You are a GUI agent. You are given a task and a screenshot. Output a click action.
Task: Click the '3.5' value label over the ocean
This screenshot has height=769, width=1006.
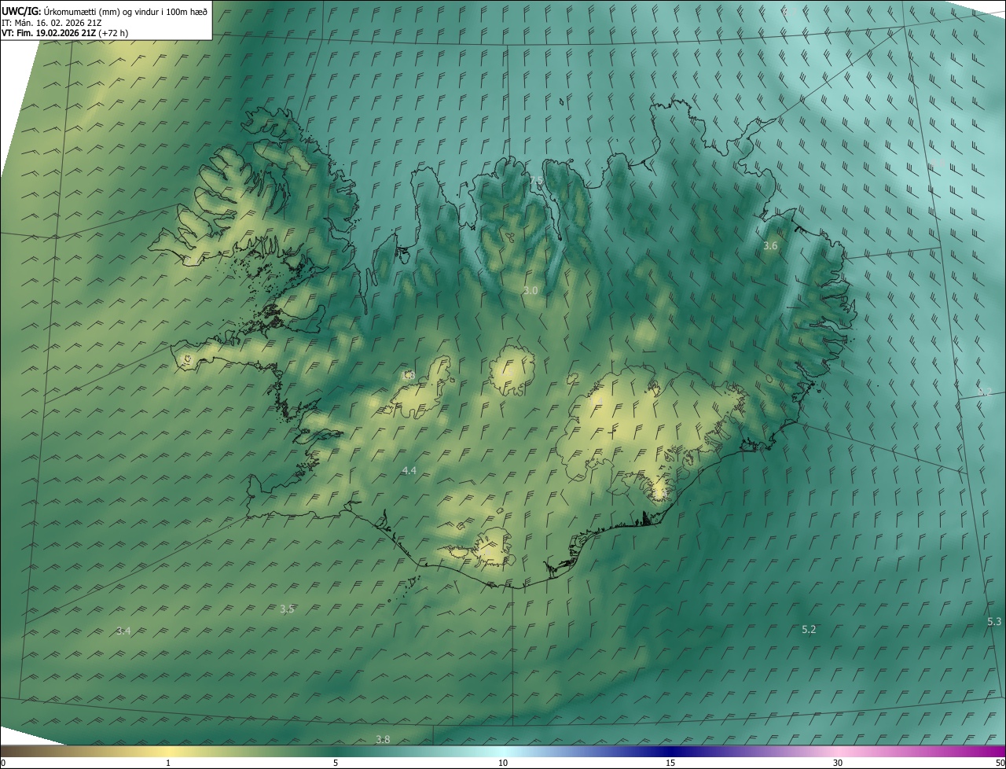pyautogui.click(x=287, y=609)
